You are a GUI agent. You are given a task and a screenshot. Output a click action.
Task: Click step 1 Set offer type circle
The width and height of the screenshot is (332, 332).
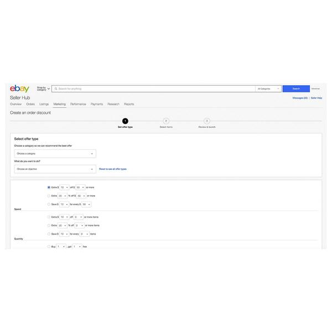125,121
